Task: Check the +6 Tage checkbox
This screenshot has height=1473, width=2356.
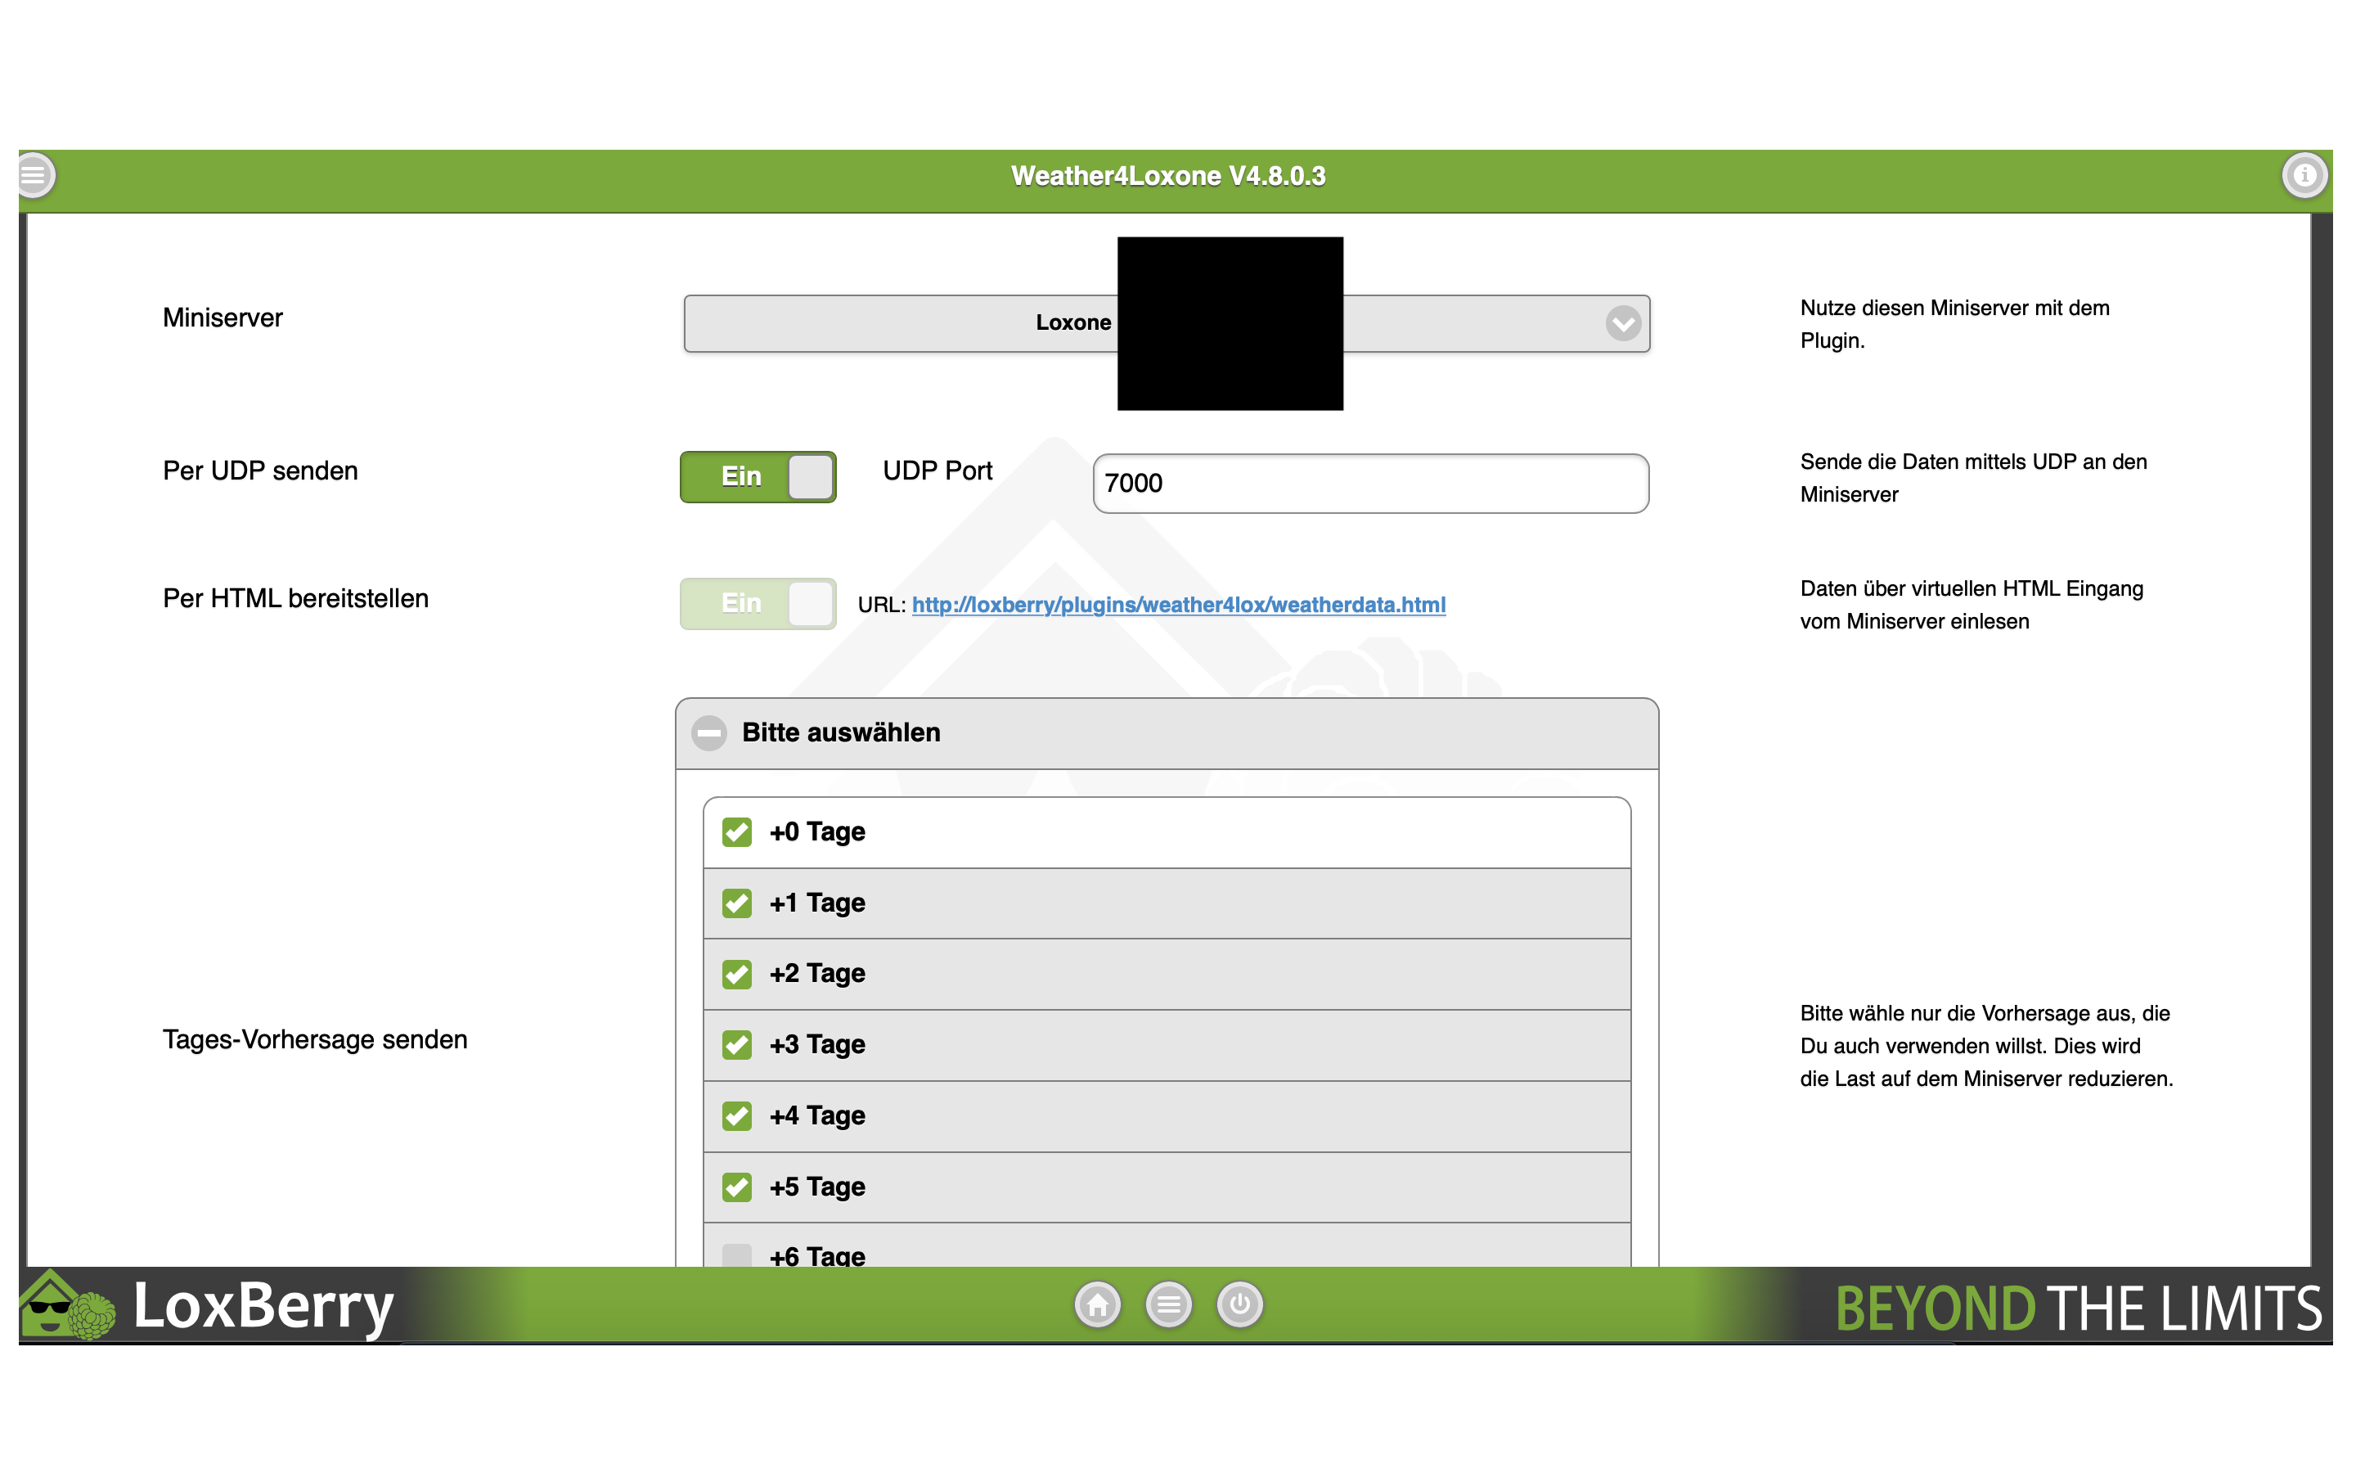Action: 737,1255
